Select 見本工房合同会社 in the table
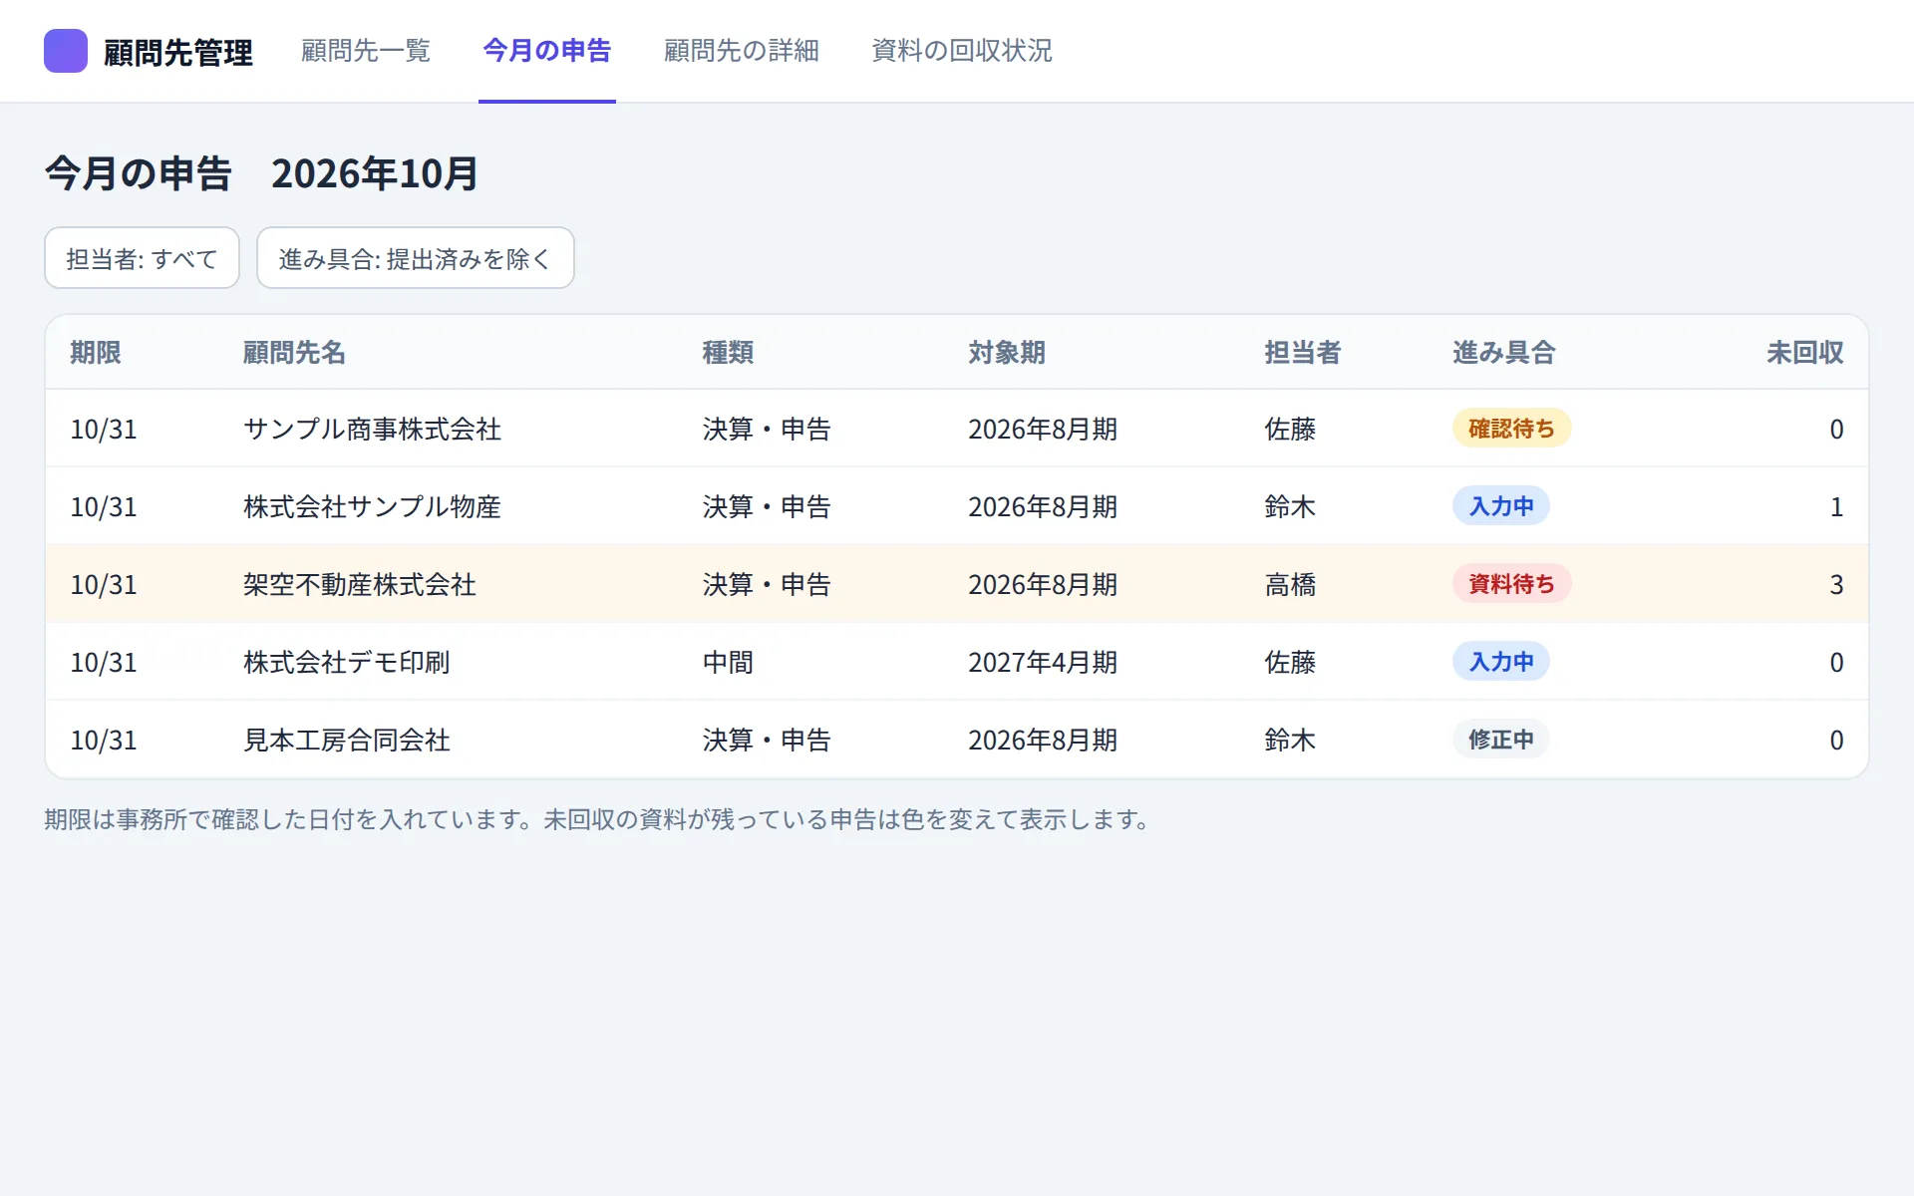Viewport: 1914px width, 1196px height. click(347, 741)
